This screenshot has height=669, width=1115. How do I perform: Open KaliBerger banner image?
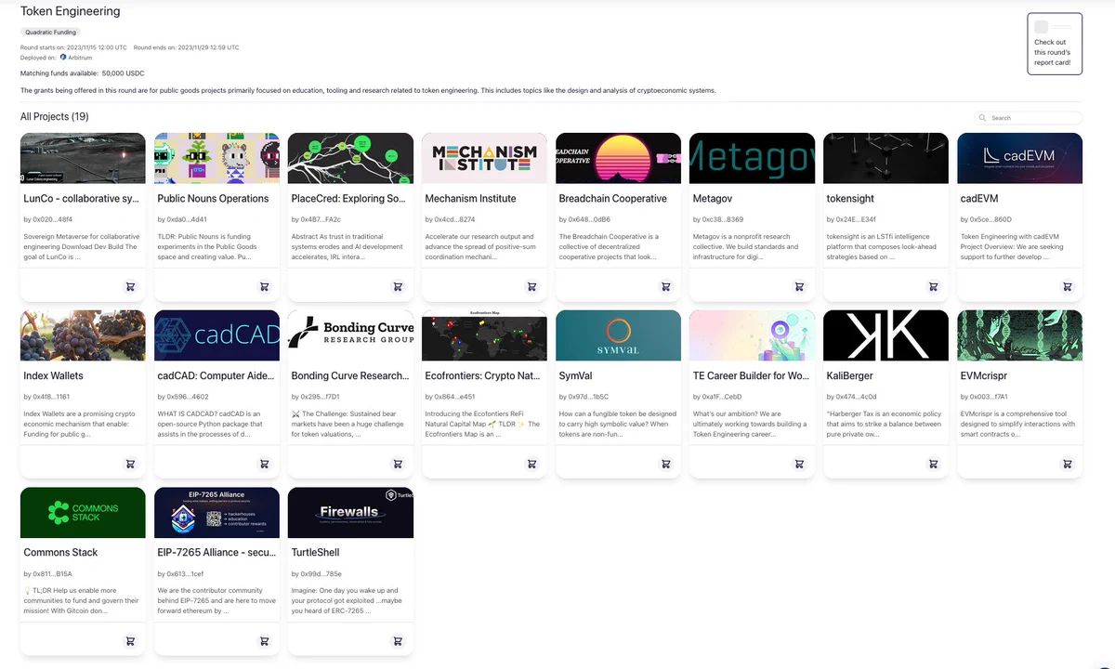coord(885,335)
